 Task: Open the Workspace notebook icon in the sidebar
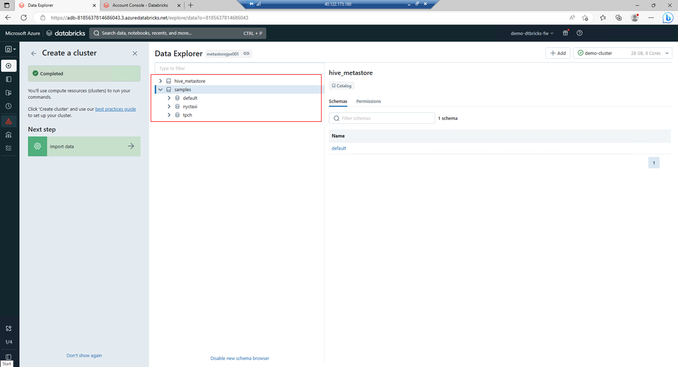[x=9, y=79]
